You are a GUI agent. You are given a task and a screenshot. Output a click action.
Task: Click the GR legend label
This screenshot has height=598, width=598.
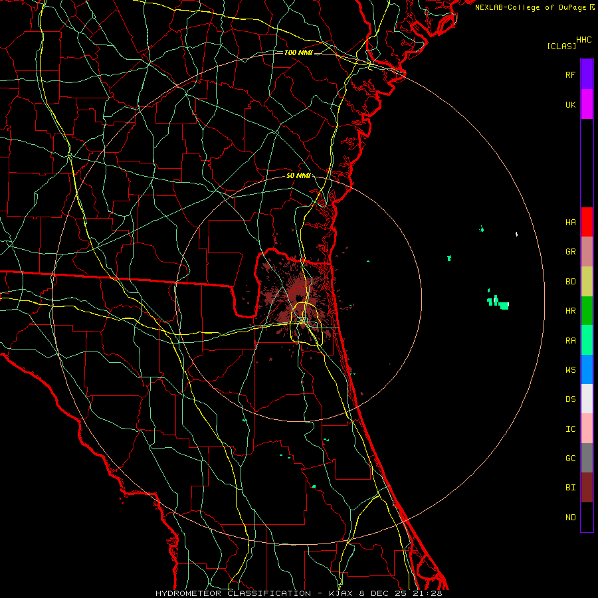[570, 252]
